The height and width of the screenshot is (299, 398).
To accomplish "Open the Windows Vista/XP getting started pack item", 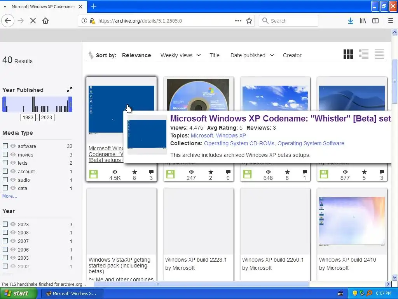I will (x=120, y=266).
